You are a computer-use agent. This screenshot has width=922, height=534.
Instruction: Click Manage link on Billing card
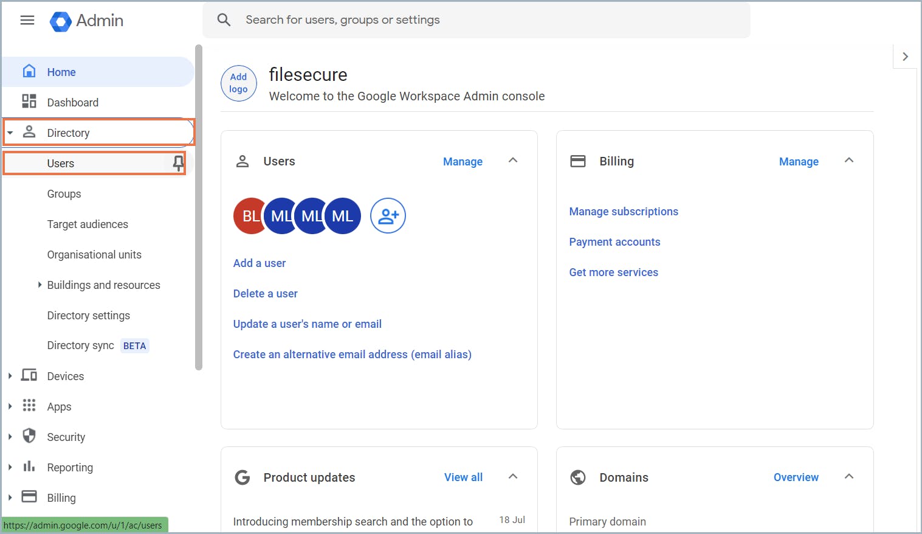pyautogui.click(x=799, y=161)
